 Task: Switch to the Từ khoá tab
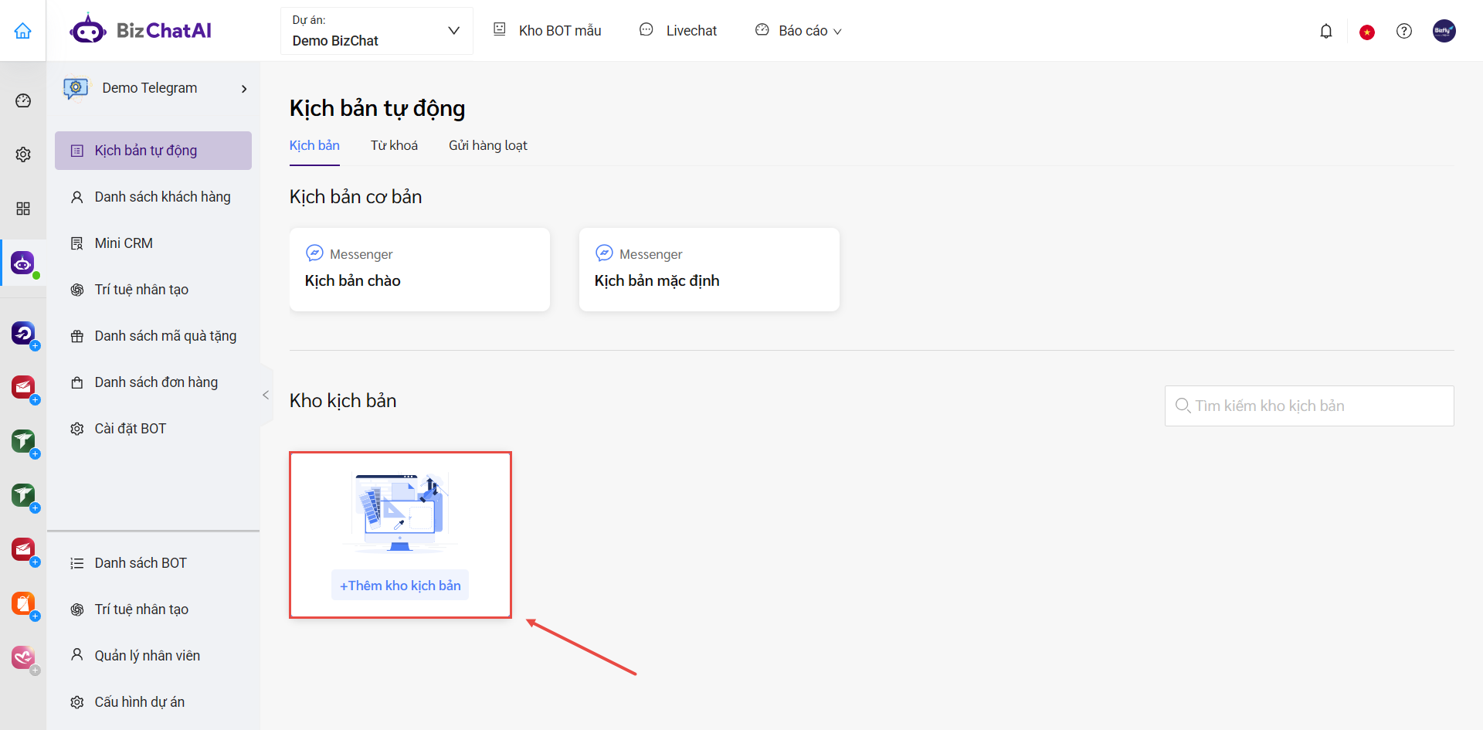394,145
